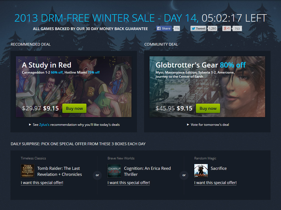This screenshot has width=281, height=210.
Task: Click the Facebook Share button
Action: (164, 28)
